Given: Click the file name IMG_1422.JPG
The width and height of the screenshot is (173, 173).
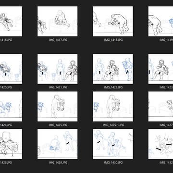Looking at the screenshot, I should [113, 87].
